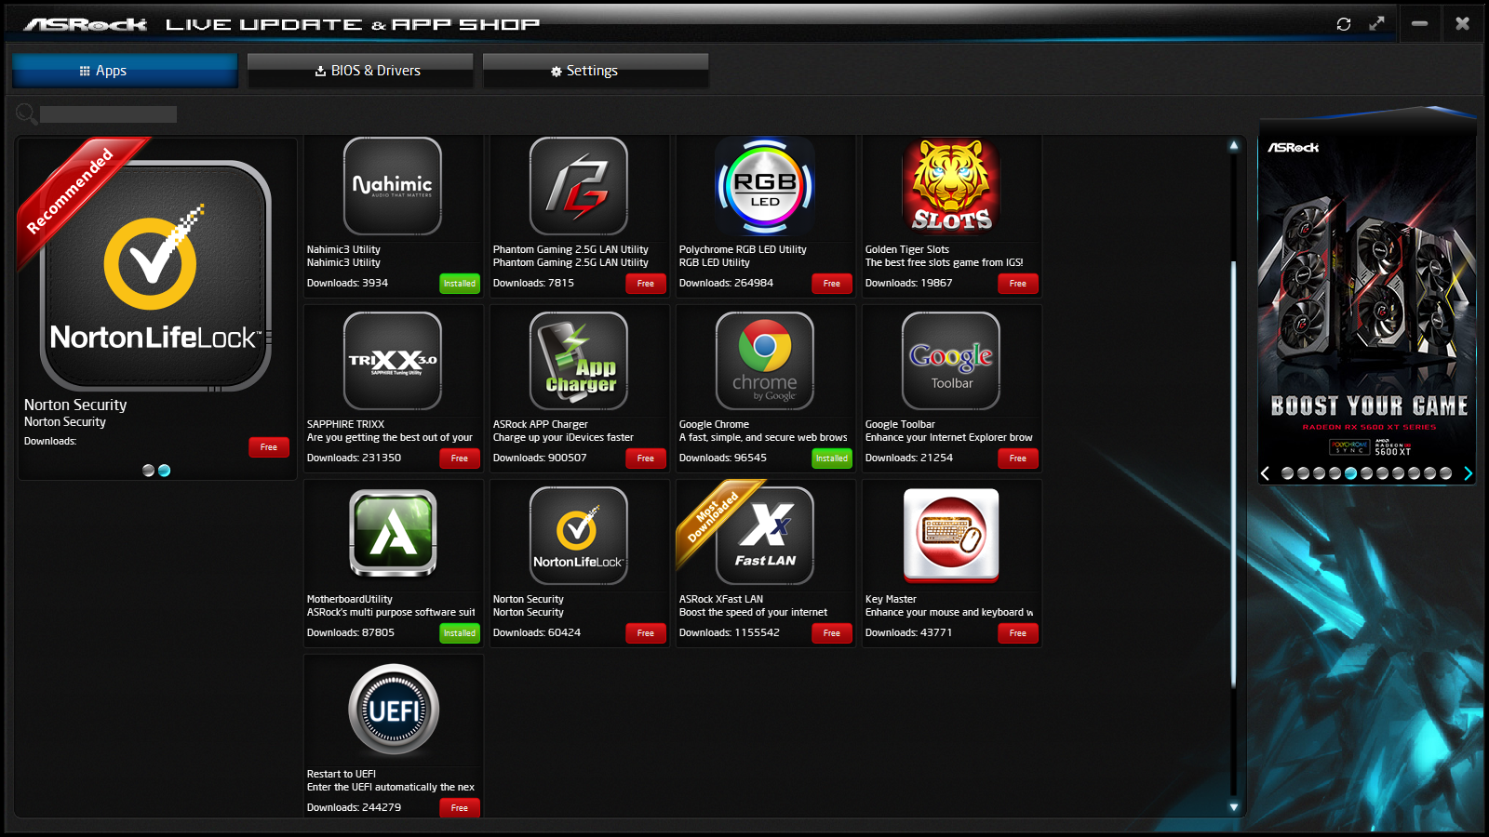This screenshot has height=837, width=1489.
Task: Open Norton icon in the 60424-downloads tile
Action: 579,536
